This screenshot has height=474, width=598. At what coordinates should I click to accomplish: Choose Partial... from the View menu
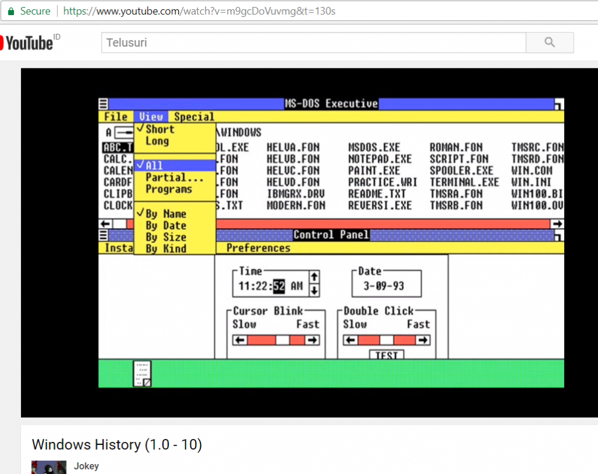pyautogui.click(x=174, y=177)
